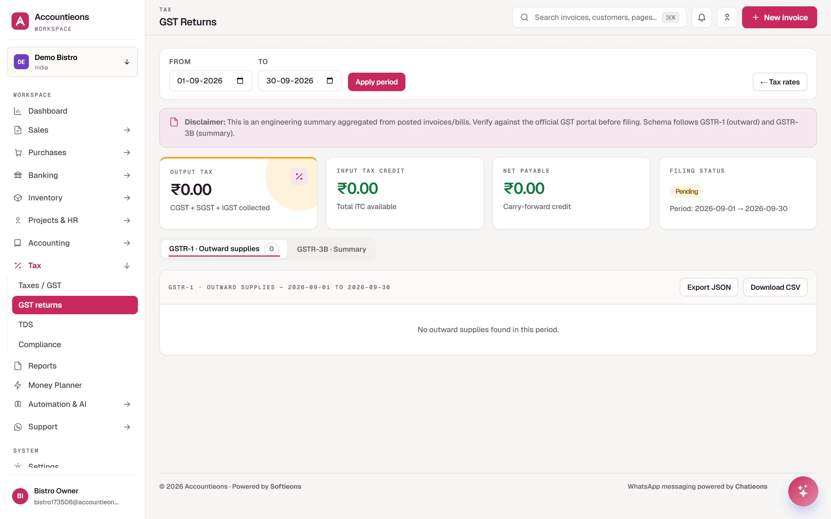The height and width of the screenshot is (519, 831).
Task: Launch the AI sparkle assistant button
Action: (803, 491)
